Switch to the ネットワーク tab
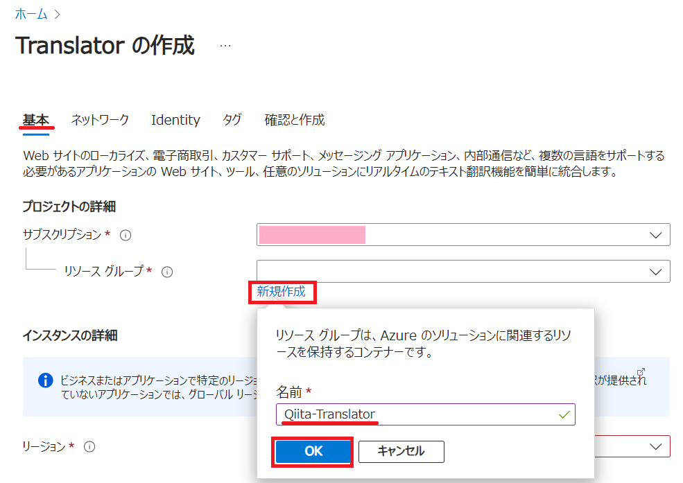 (100, 120)
